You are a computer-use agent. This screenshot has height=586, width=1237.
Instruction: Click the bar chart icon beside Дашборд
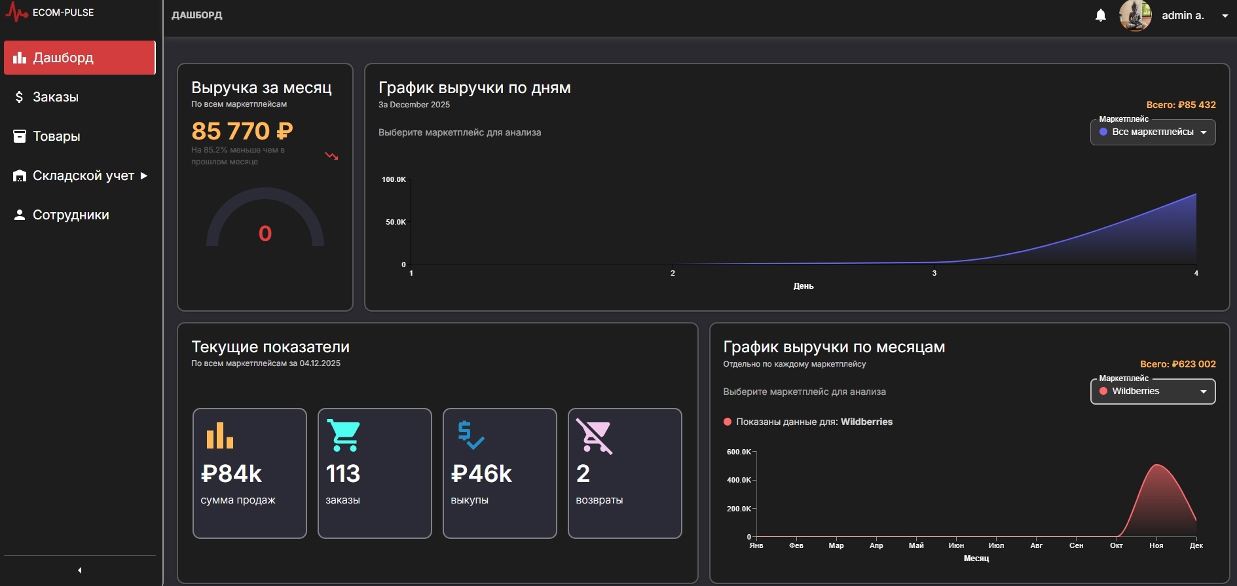[x=20, y=58]
